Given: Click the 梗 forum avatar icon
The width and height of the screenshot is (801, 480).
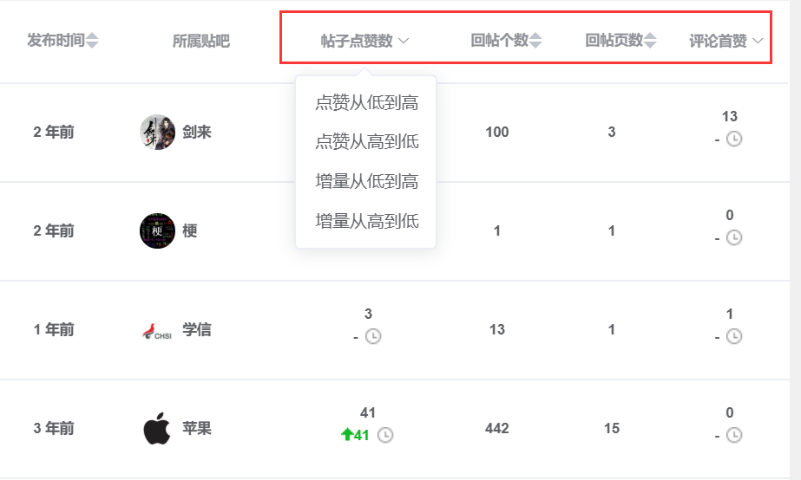Looking at the screenshot, I should (x=157, y=231).
